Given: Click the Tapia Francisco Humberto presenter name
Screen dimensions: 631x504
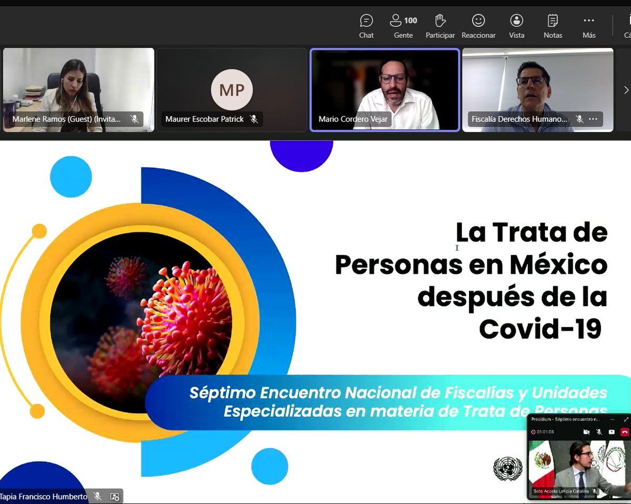Looking at the screenshot, I should [x=44, y=496].
